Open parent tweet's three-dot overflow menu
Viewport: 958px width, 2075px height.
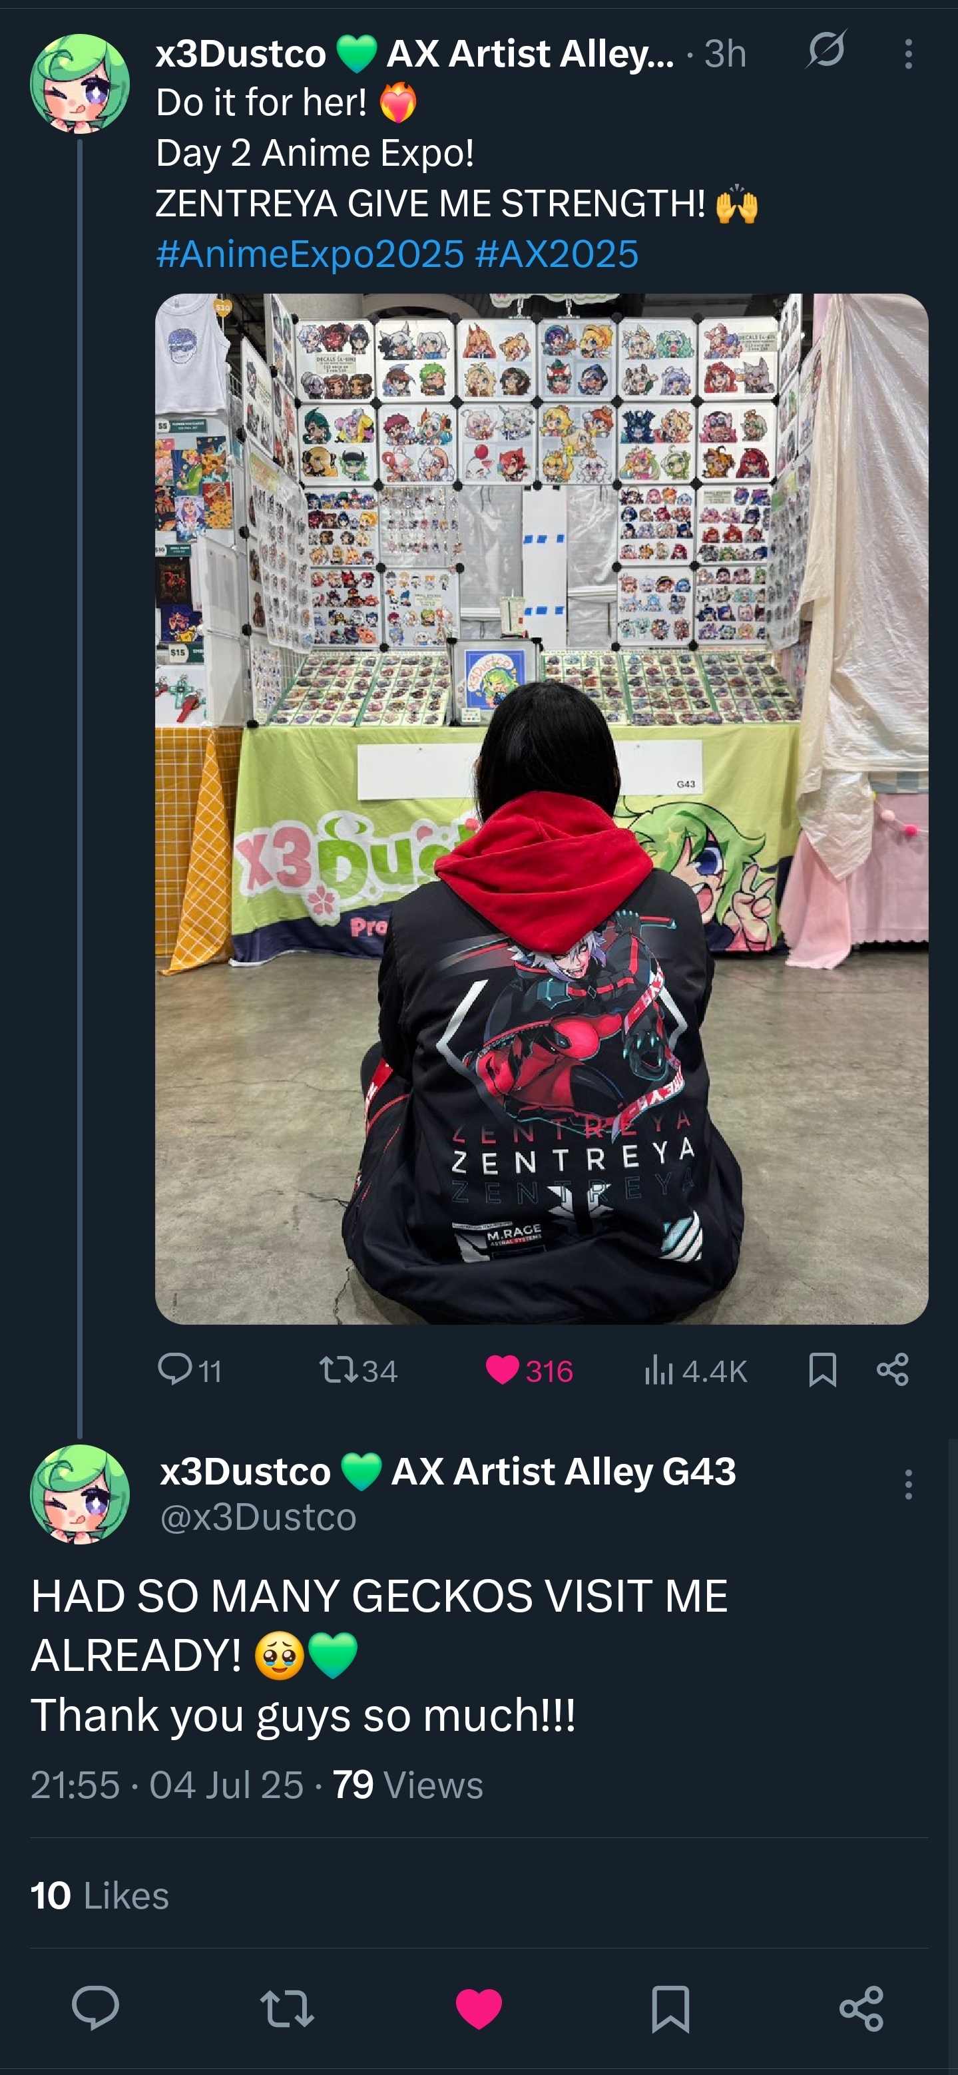click(x=908, y=54)
